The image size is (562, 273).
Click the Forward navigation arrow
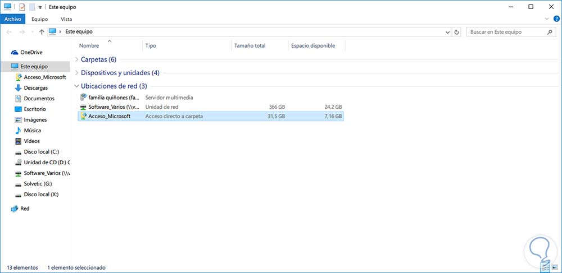(22, 32)
